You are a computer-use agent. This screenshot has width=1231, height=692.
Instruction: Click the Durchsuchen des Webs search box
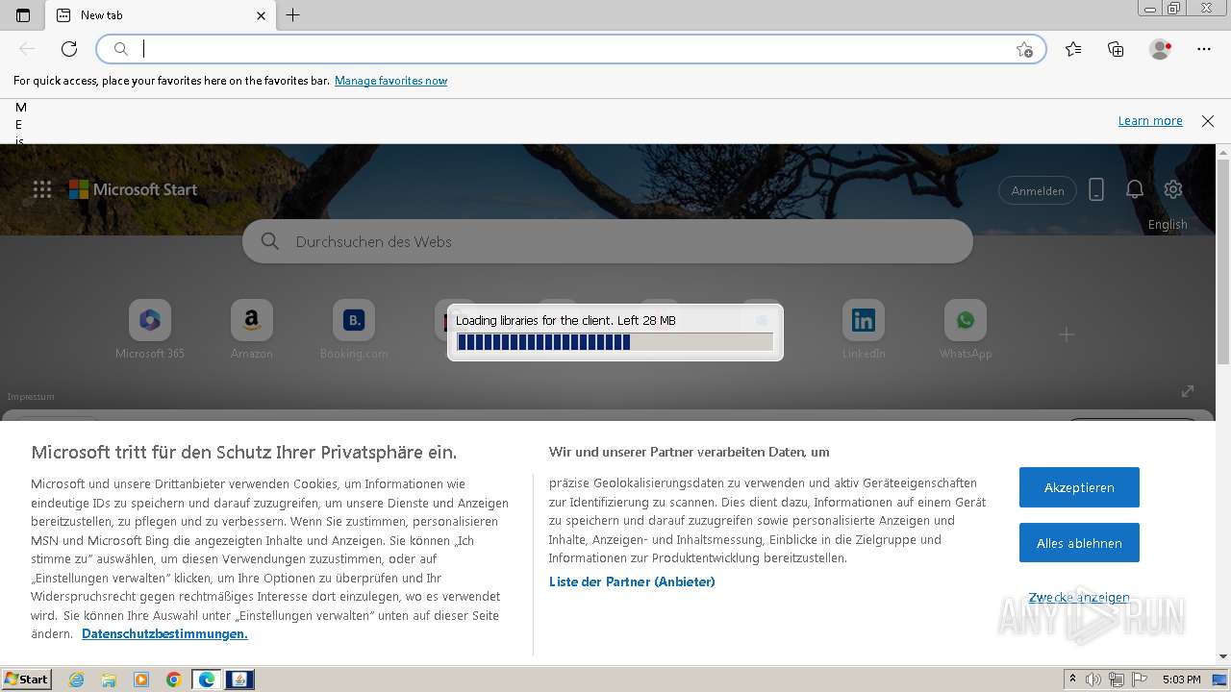point(608,241)
